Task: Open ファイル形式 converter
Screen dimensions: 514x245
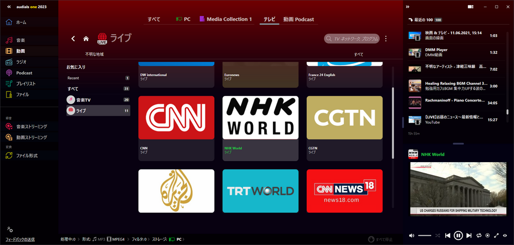Action: (22, 156)
